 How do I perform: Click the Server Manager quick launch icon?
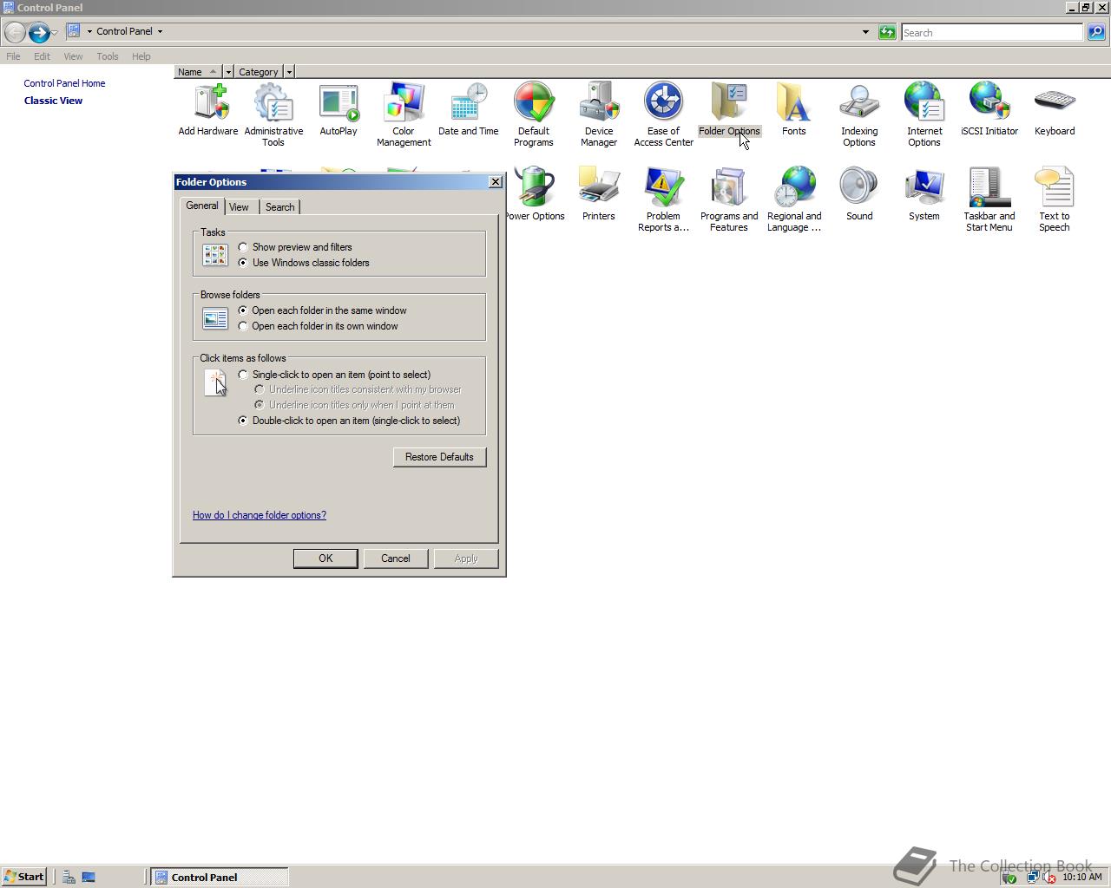pos(69,877)
